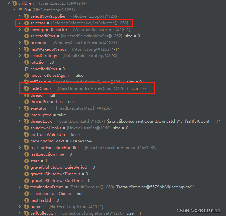Click the field icon beside selectNowSupplier

click(x=27, y=16)
